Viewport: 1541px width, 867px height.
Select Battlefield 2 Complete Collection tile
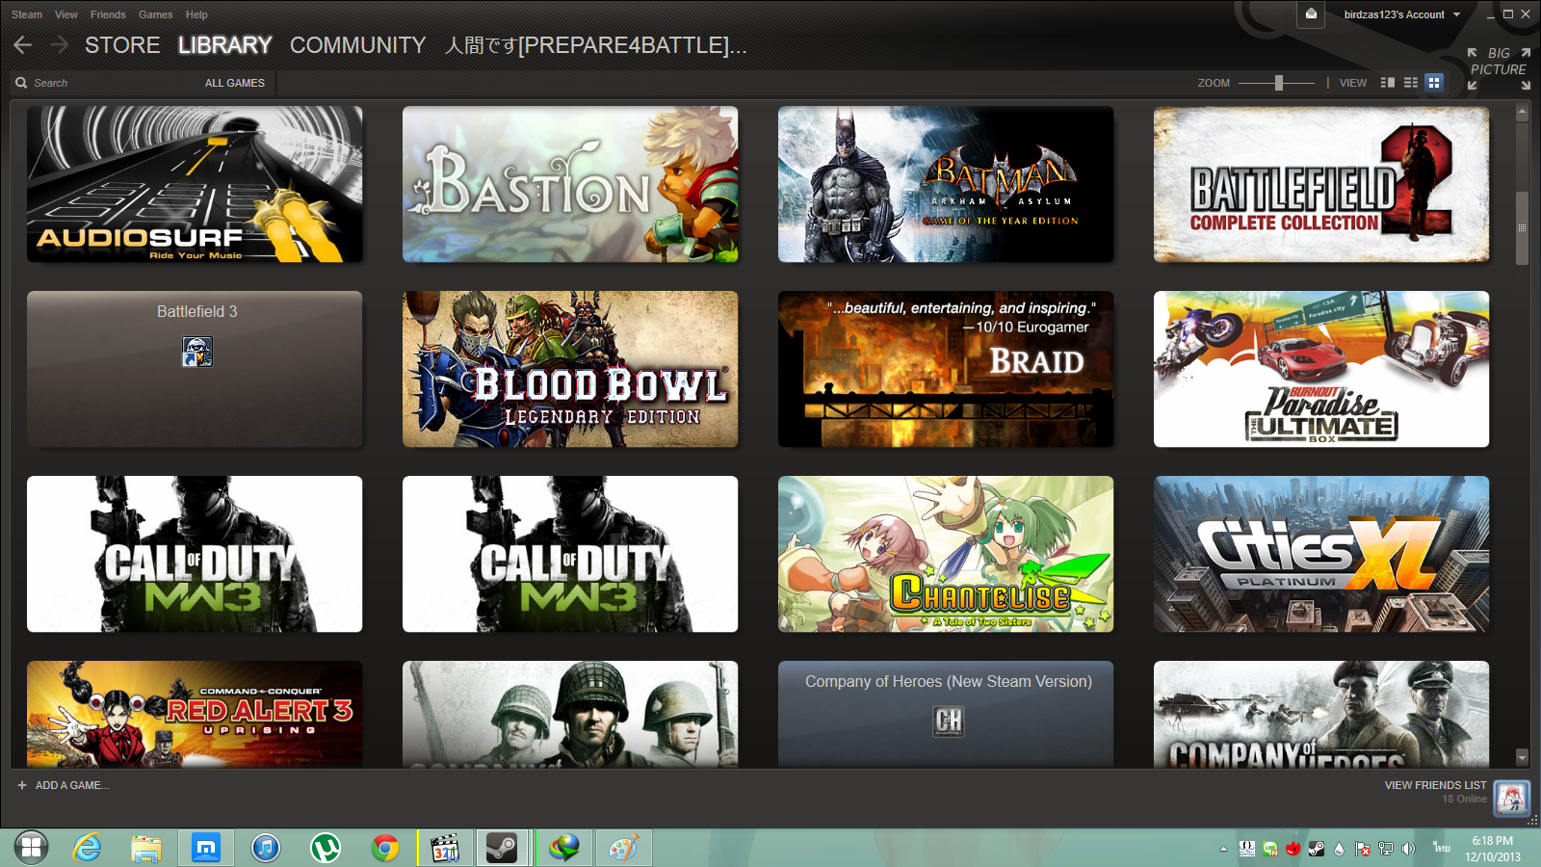tap(1321, 184)
